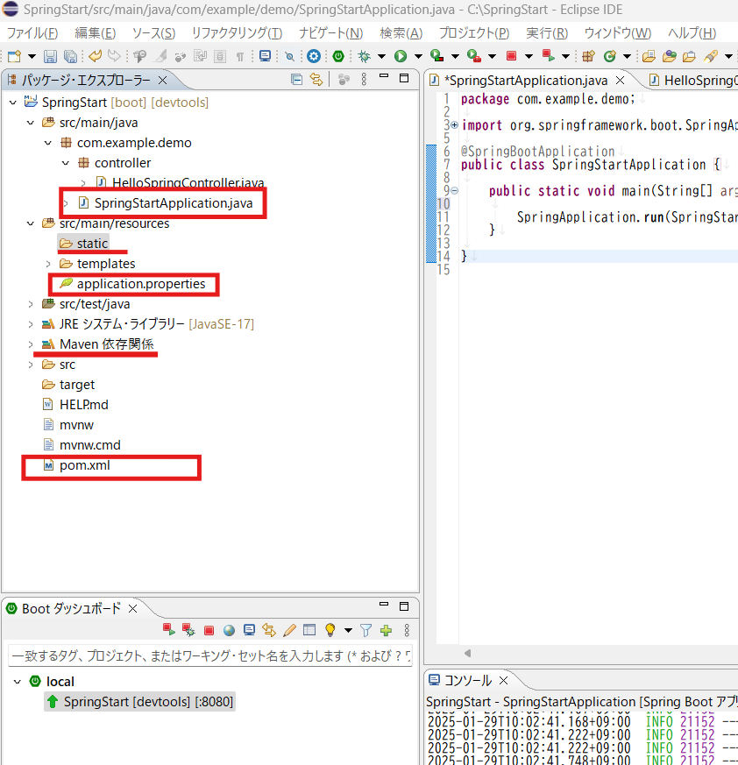Select the static folder

pos(83,244)
